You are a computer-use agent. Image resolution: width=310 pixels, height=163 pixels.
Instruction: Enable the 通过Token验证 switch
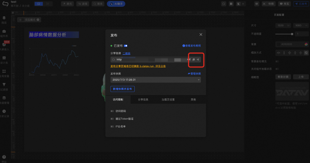pyautogui.click(x=112, y=119)
